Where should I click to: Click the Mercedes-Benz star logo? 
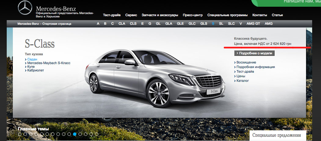click(25, 8)
